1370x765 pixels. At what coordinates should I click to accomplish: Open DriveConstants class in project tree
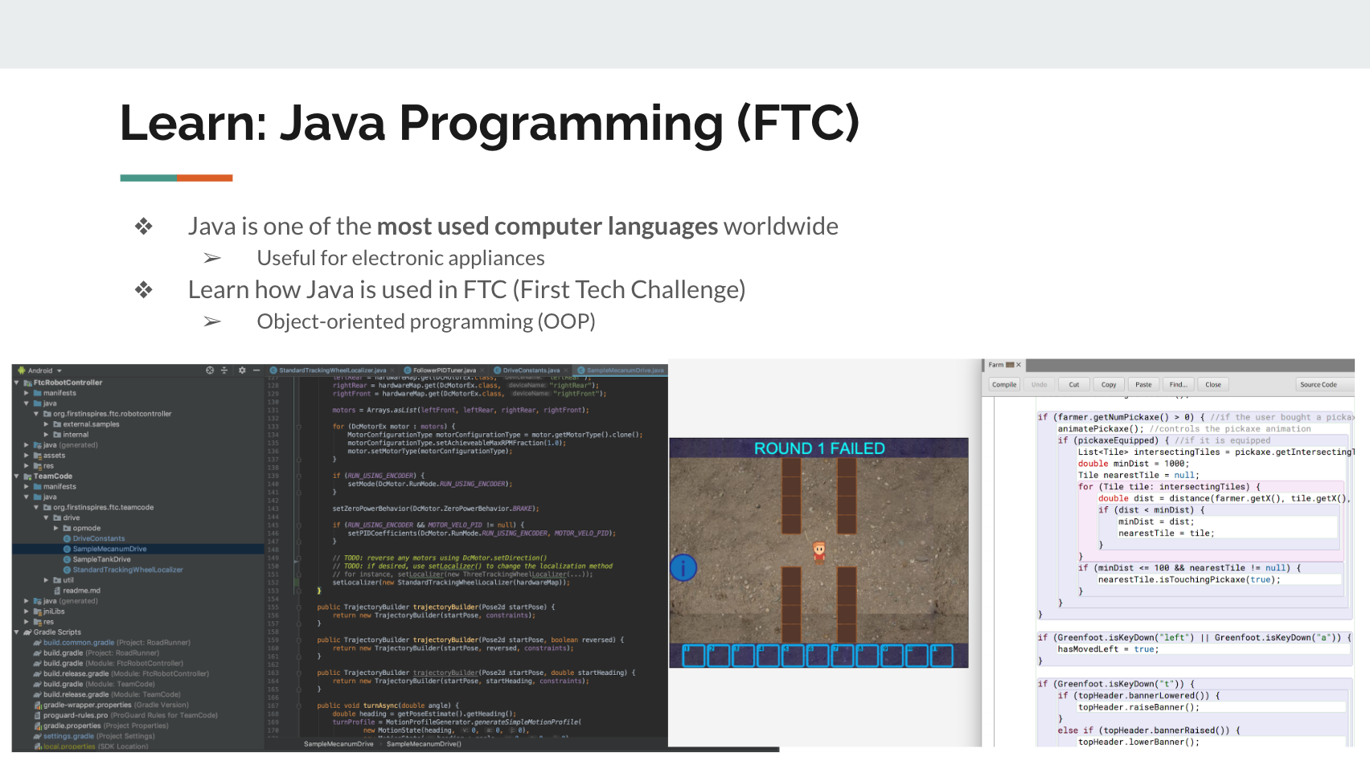99,538
